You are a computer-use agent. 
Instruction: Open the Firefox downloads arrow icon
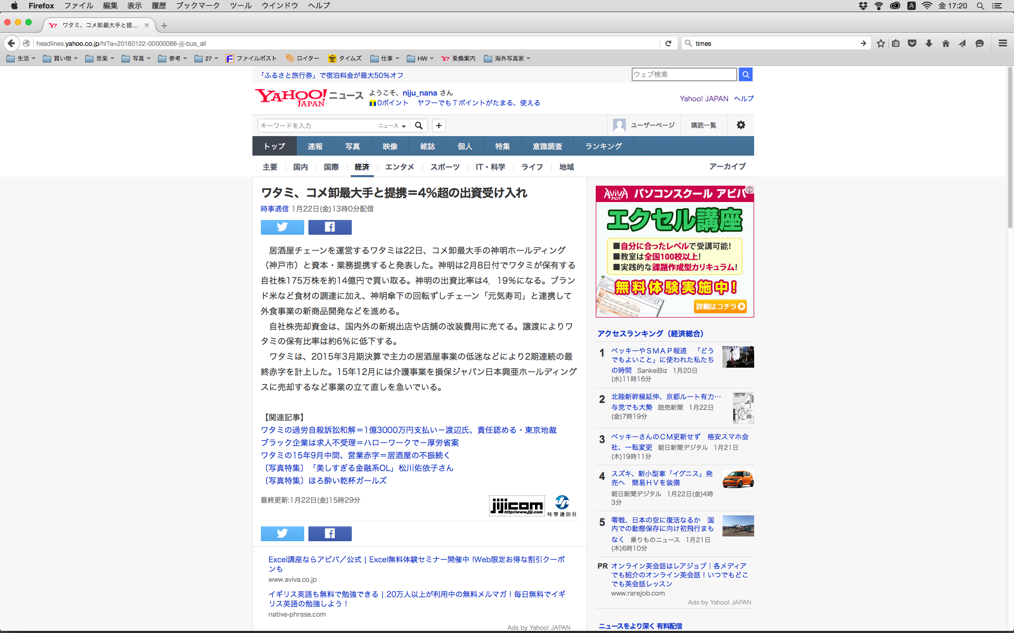point(929,43)
